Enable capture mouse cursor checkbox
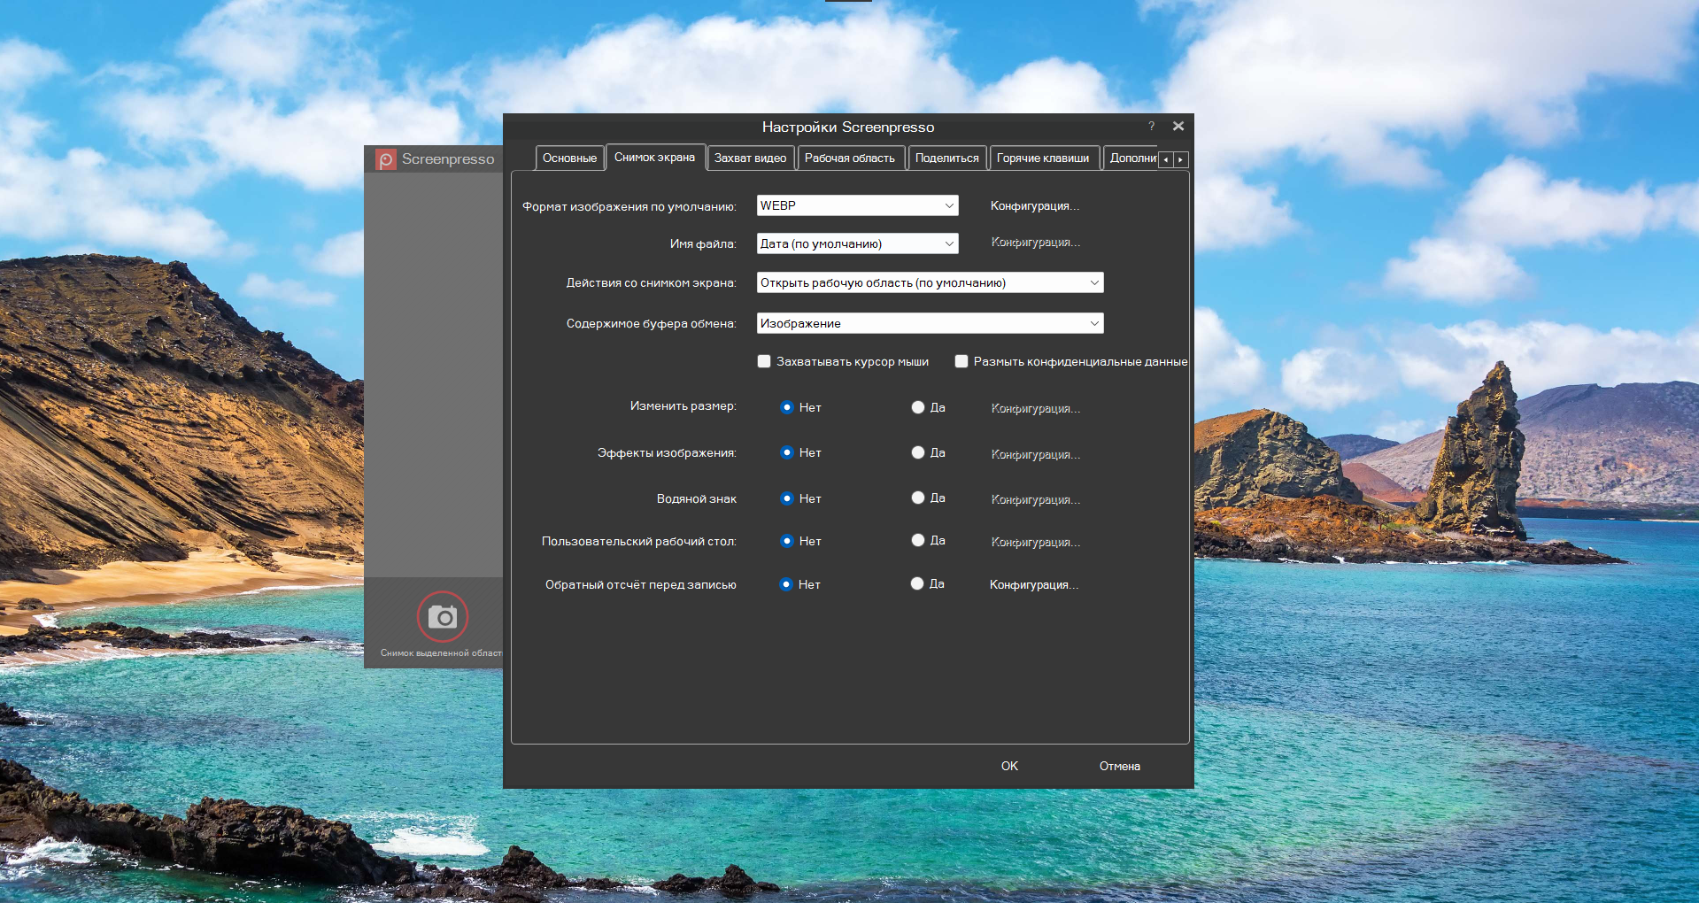This screenshot has height=903, width=1699. 764,361
